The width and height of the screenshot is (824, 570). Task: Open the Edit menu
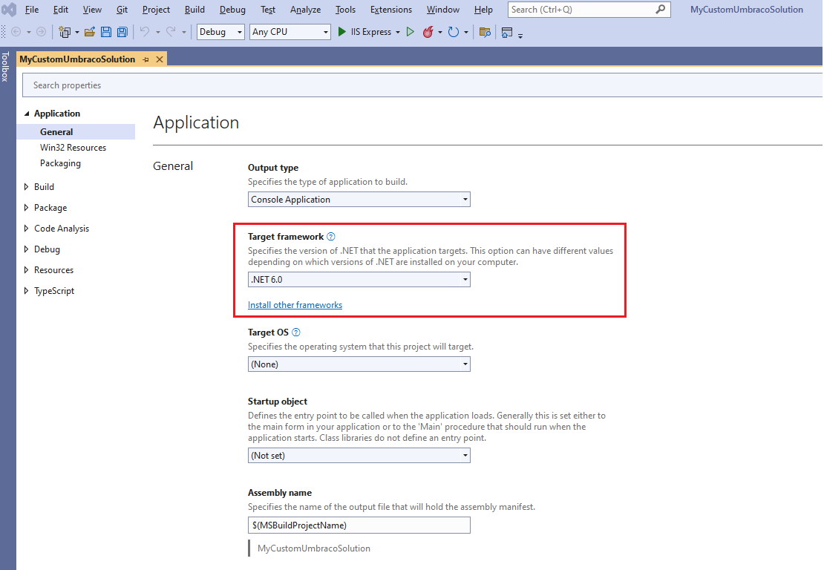click(60, 10)
